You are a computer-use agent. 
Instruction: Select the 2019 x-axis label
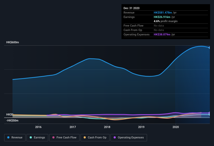tap(141, 127)
